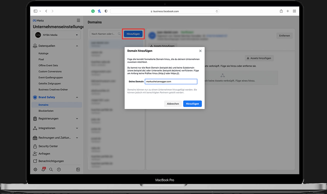Viewport: 327px width, 194px height.
Task: Click the Entfernen button
Action: 284,36
